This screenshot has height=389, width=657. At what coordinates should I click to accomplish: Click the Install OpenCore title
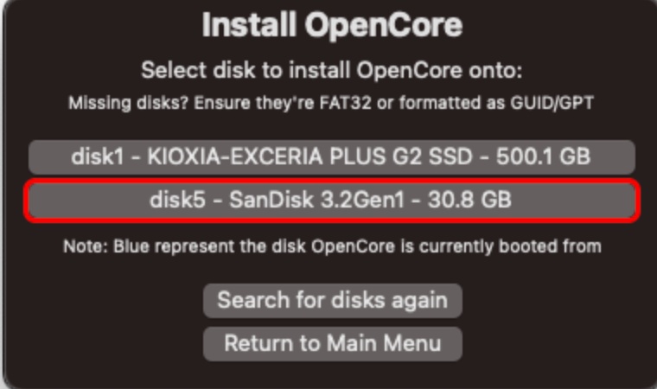click(x=332, y=26)
